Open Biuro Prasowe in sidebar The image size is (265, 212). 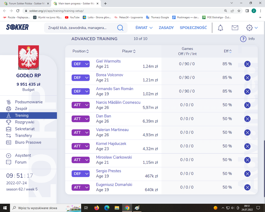[28, 142]
